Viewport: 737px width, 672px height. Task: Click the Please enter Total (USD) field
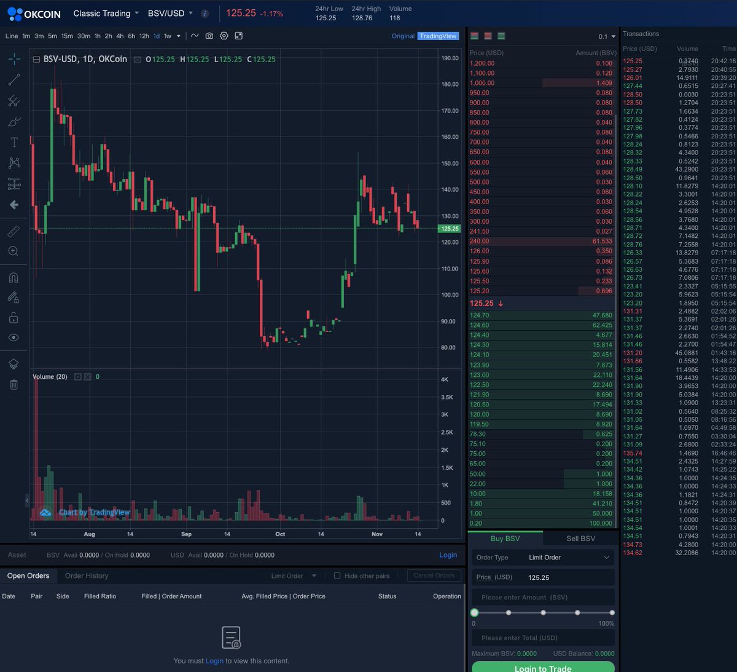click(x=543, y=638)
